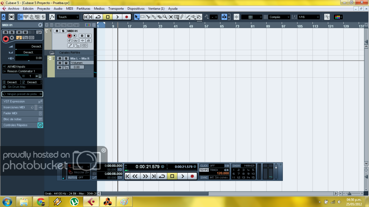Select the Object Selection arrow tool

click(x=137, y=17)
